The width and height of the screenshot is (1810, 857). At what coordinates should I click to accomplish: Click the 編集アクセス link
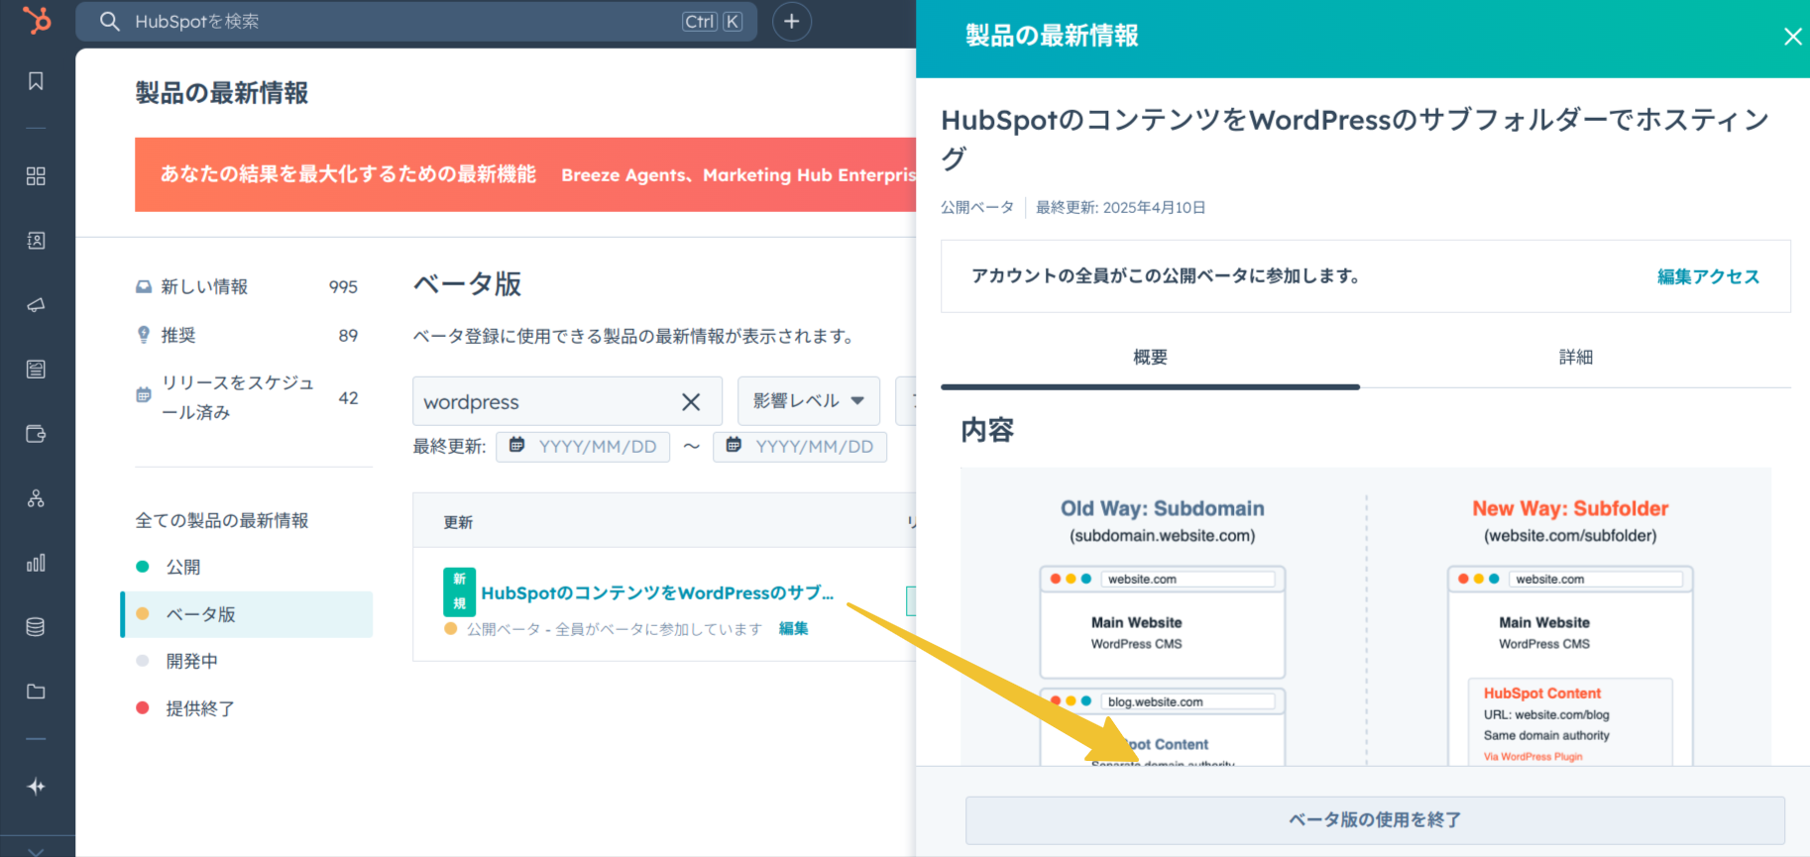1708,276
